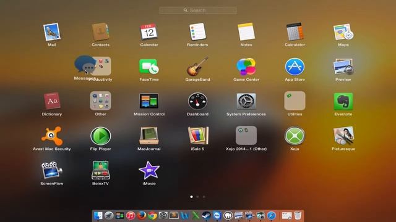Go to the third Launchpad page dot
The width and height of the screenshot is (396, 222).
[x=204, y=197]
